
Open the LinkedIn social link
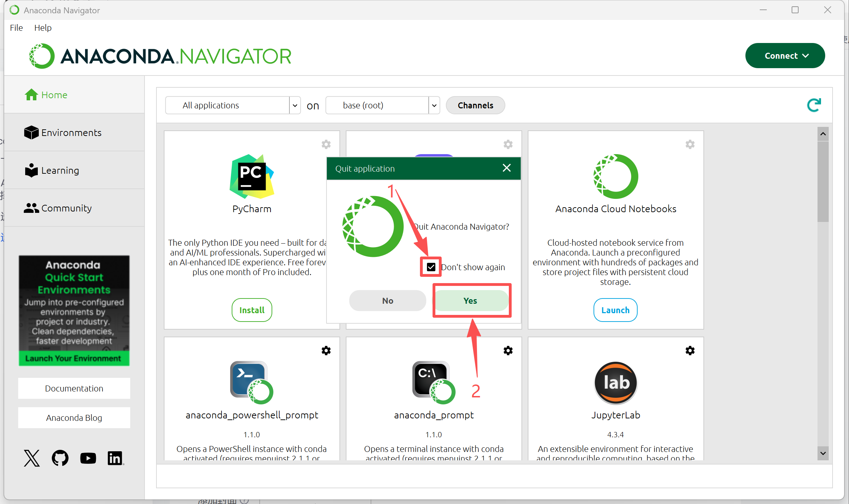point(115,458)
